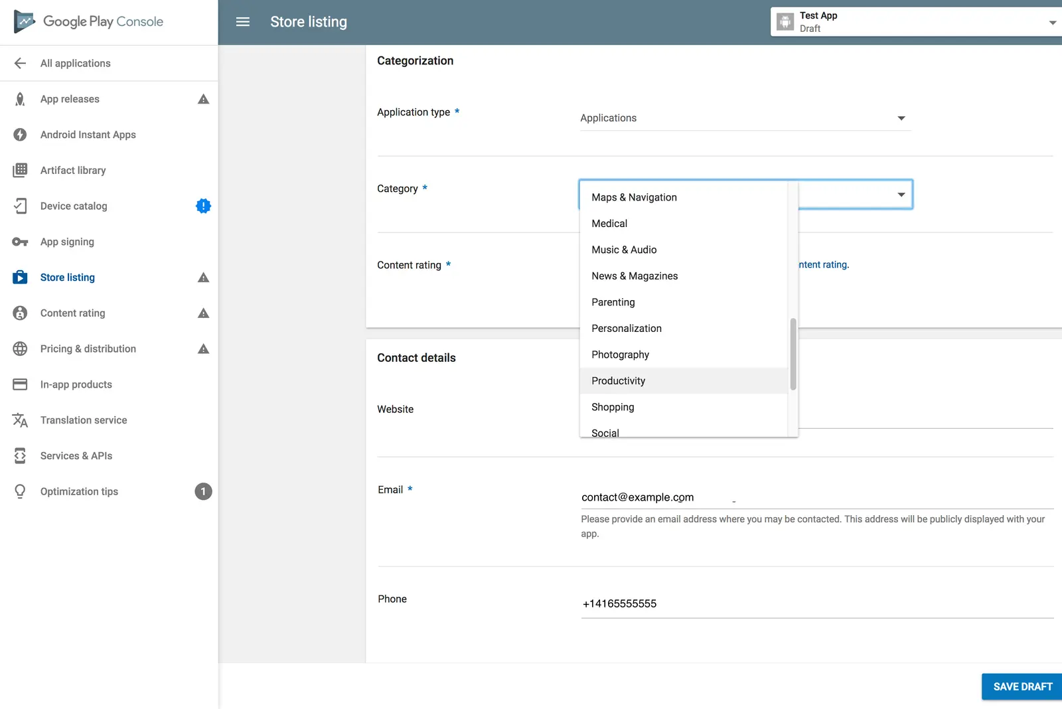Open Services & APIs page
Viewport: 1062px width, 709px height.
coord(76,456)
